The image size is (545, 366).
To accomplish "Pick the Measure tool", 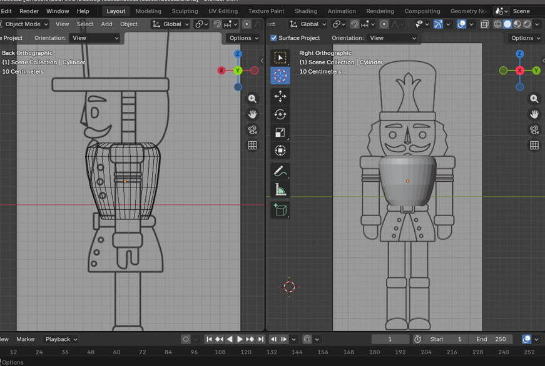I will click(280, 190).
